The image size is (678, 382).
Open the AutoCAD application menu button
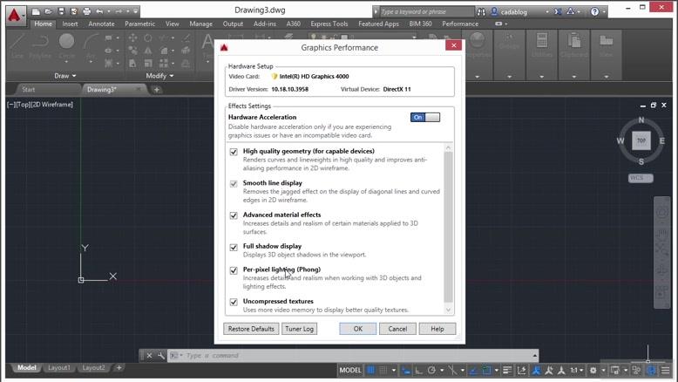click(15, 16)
